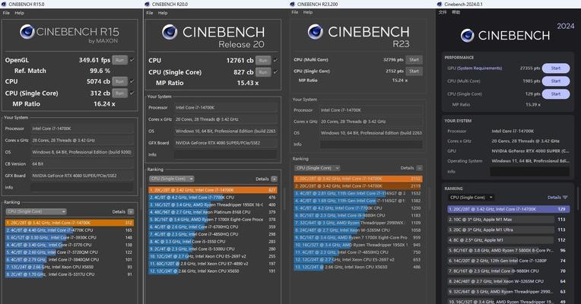Toggle the CPU test checkbox in R20
Screen dimensions: 581x304
point(275,60)
